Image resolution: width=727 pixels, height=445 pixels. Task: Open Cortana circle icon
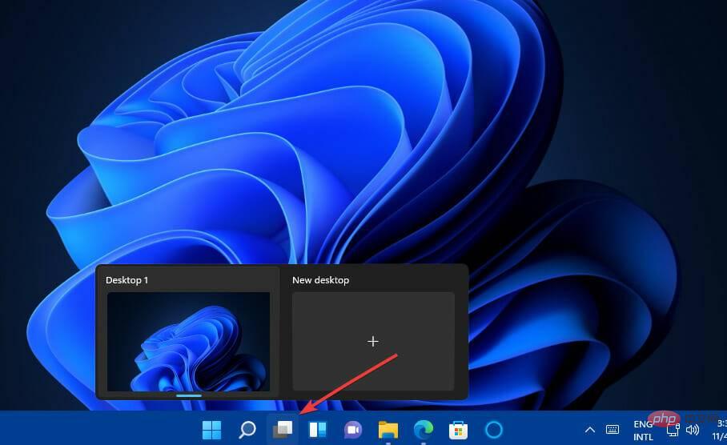(493, 430)
